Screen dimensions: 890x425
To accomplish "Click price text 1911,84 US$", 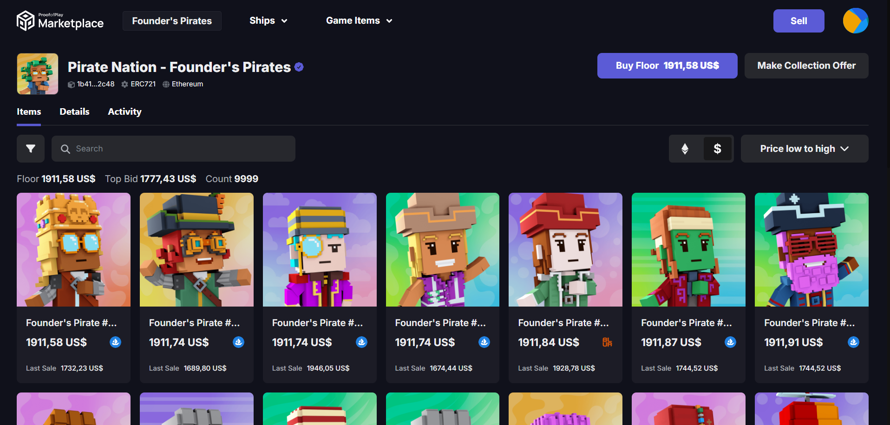I will 549,342.
